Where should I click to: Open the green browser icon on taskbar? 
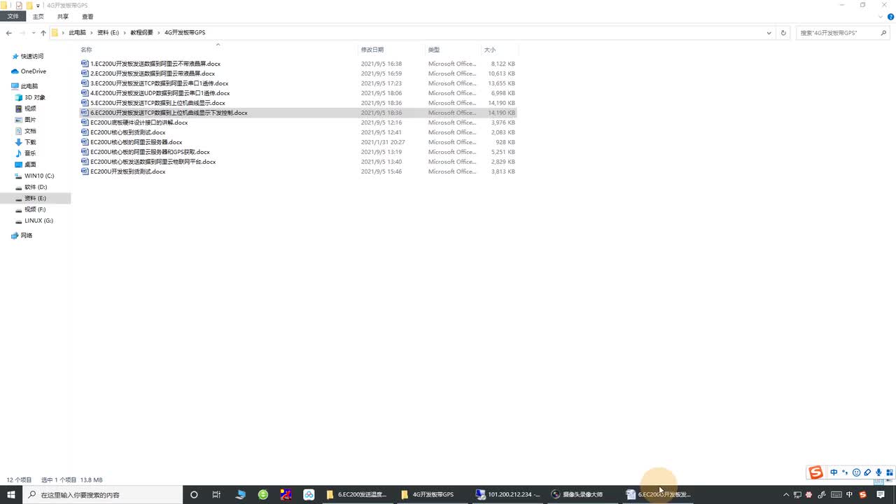(263, 494)
